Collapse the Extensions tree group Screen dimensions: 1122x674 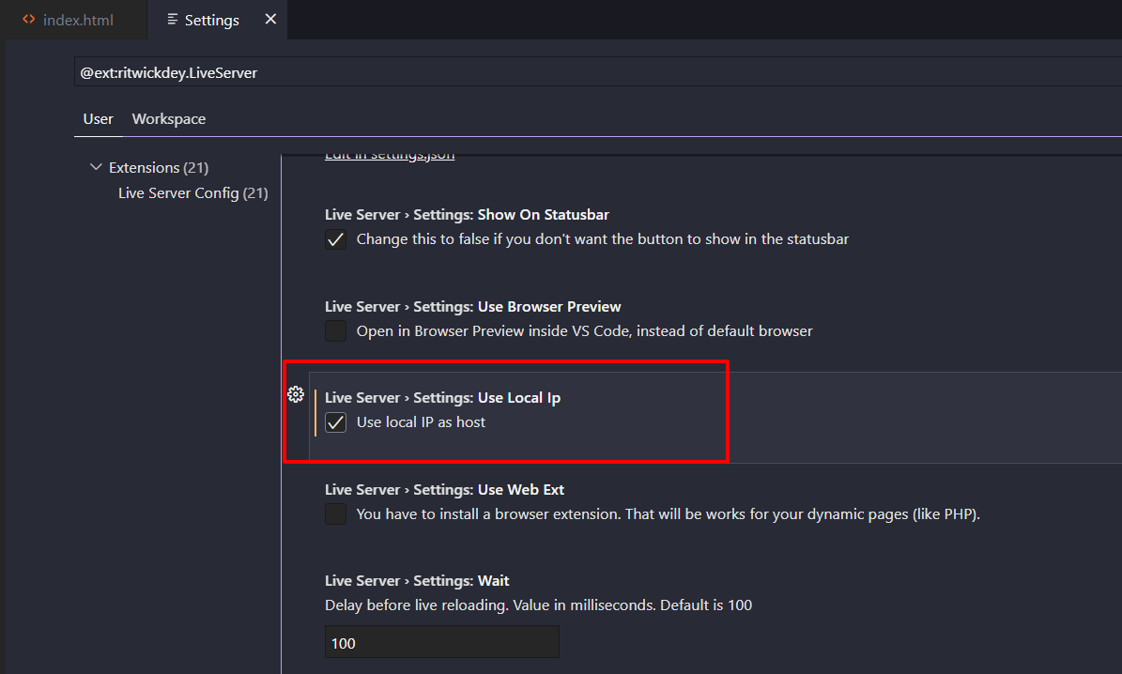tap(96, 167)
